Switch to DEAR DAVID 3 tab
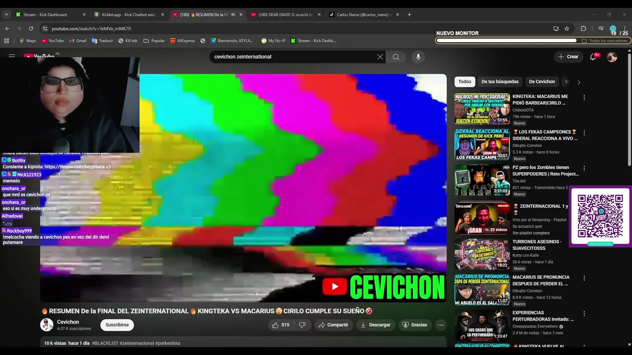 click(x=285, y=15)
